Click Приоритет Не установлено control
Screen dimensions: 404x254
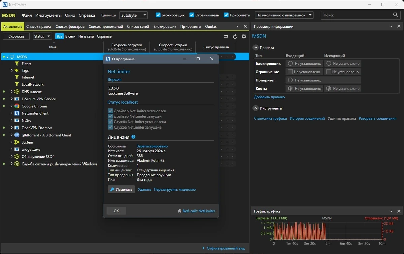click(324, 80)
